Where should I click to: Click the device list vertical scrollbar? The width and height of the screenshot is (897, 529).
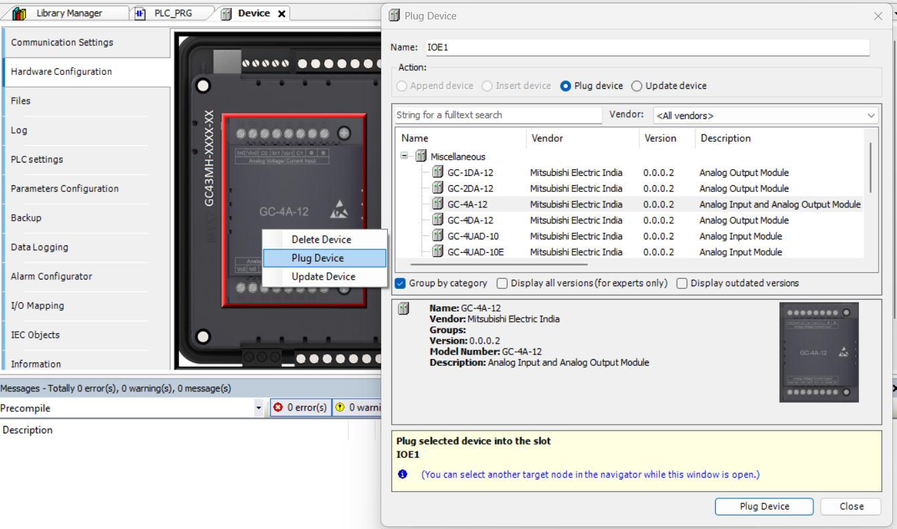870,167
